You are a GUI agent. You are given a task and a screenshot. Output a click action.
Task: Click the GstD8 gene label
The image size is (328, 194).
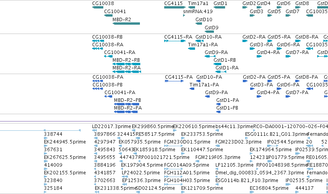tap(302, 3)
